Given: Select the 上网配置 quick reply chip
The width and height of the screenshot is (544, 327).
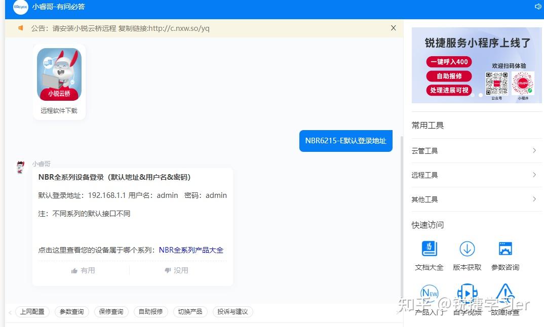Looking at the screenshot, I should [32, 312].
